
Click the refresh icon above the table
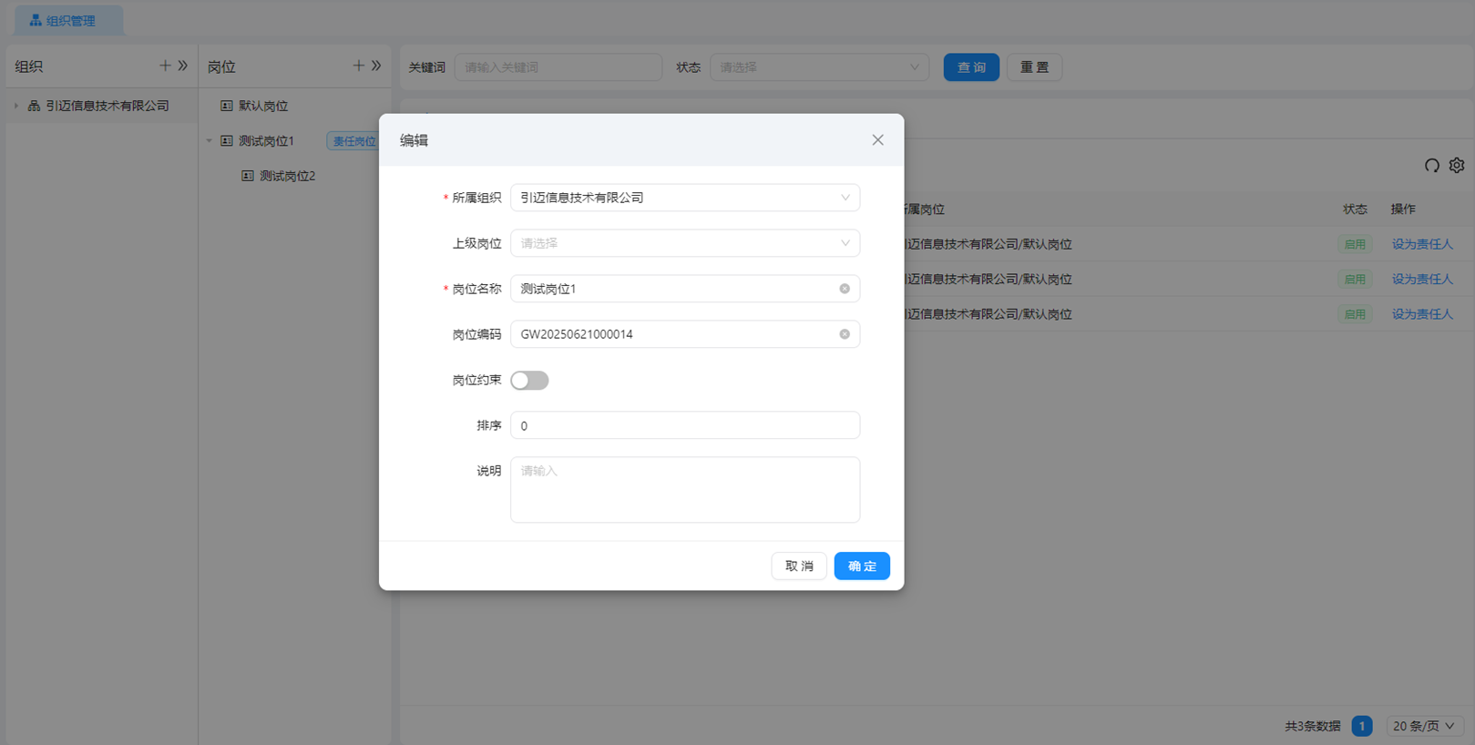[1431, 166]
